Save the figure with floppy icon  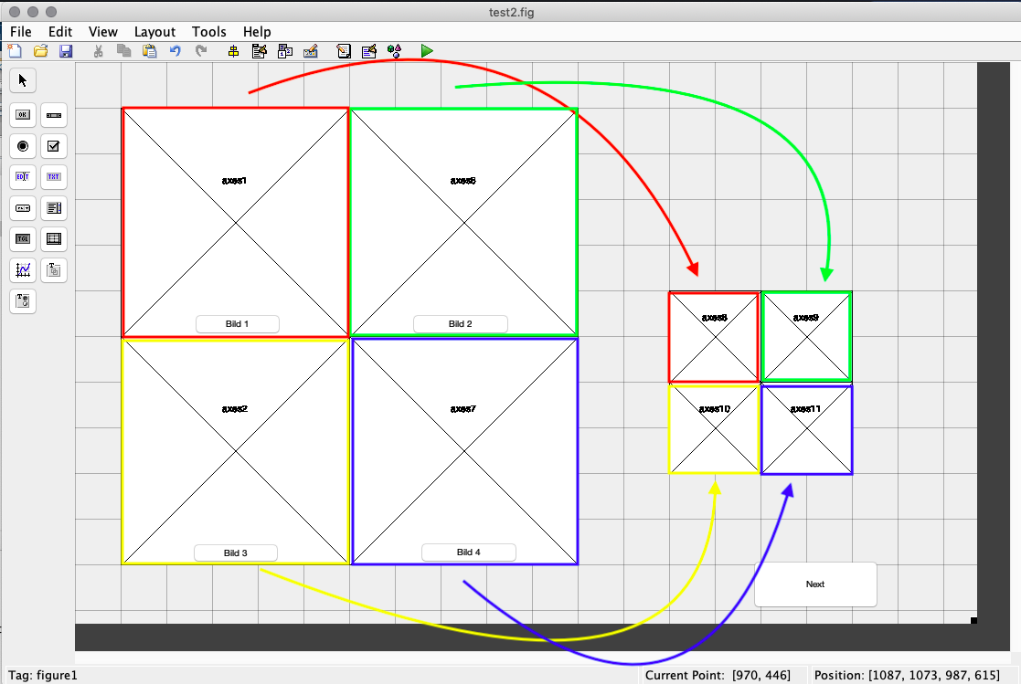pos(66,51)
